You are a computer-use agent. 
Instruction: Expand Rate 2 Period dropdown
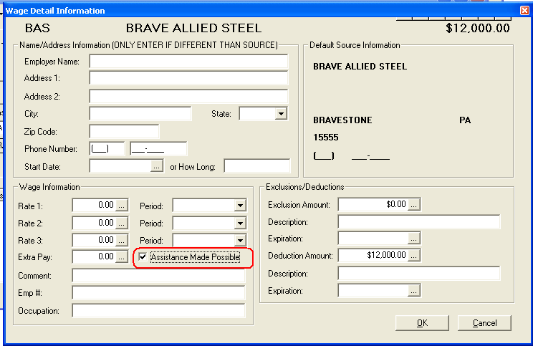coord(240,223)
